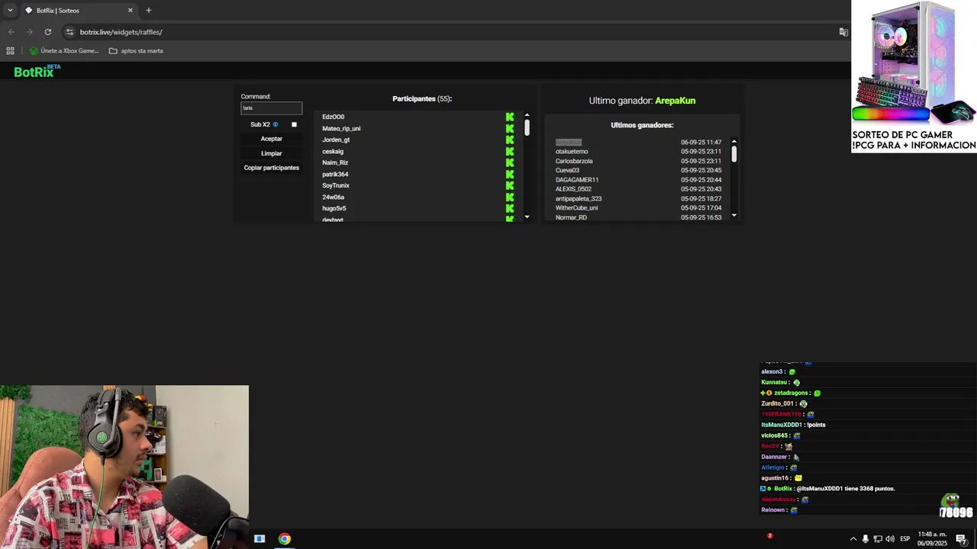Screen dimensions: 977x549
Task: Click the microphone tray icon
Action: click(866, 539)
